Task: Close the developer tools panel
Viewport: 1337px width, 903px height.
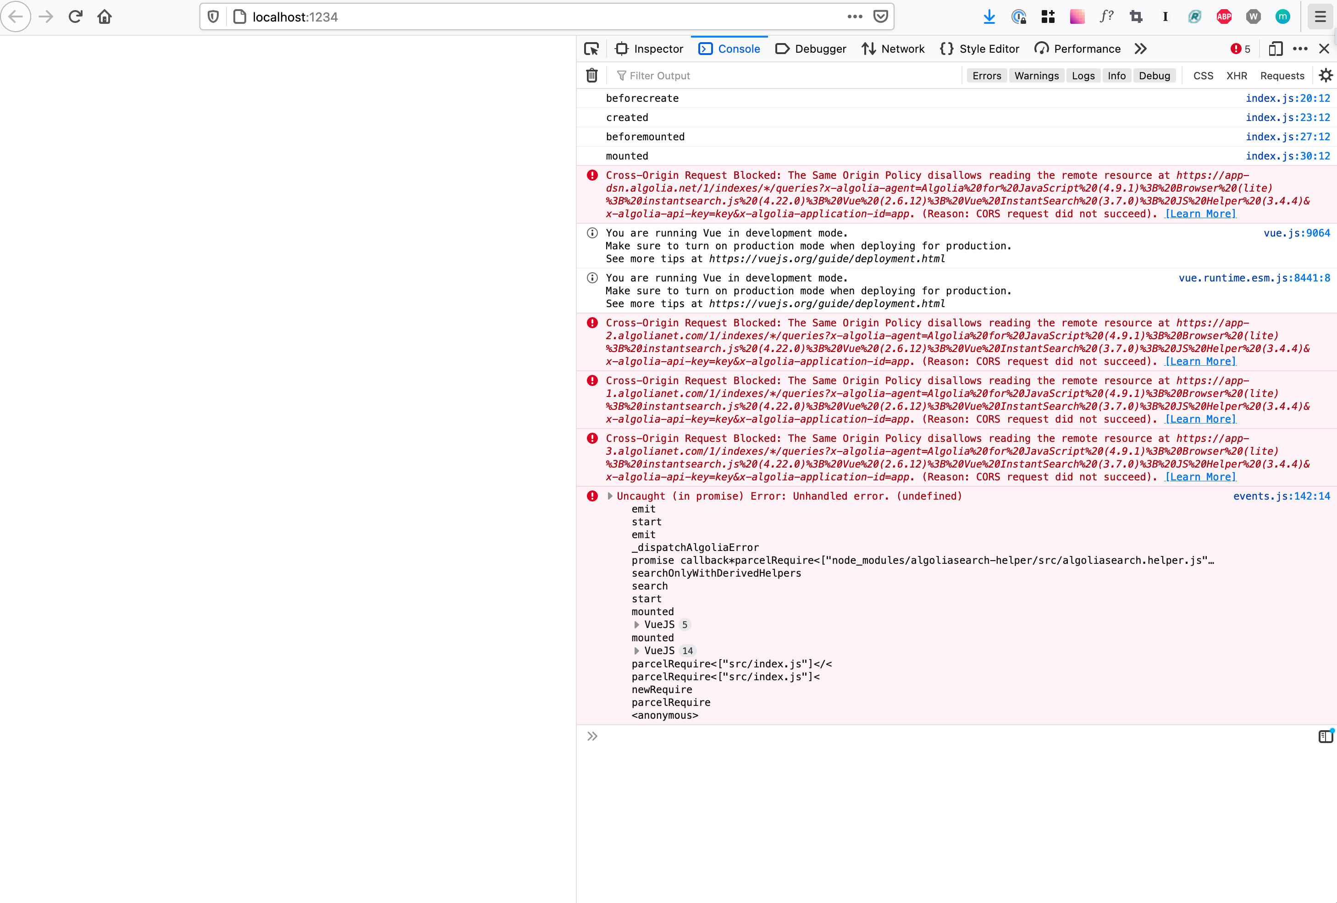Action: 1324,49
